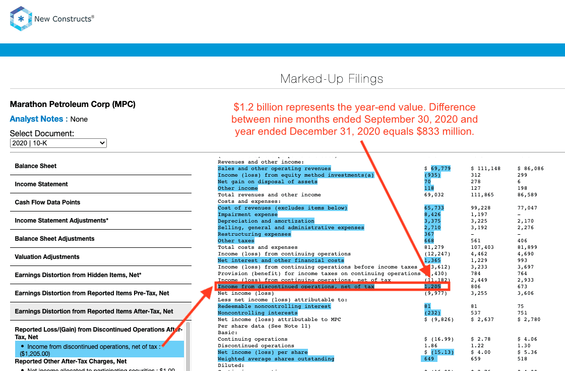Screen dimensions: 565x371
Task: Click highlighted 'Other taxes' line
Action: tap(236, 241)
